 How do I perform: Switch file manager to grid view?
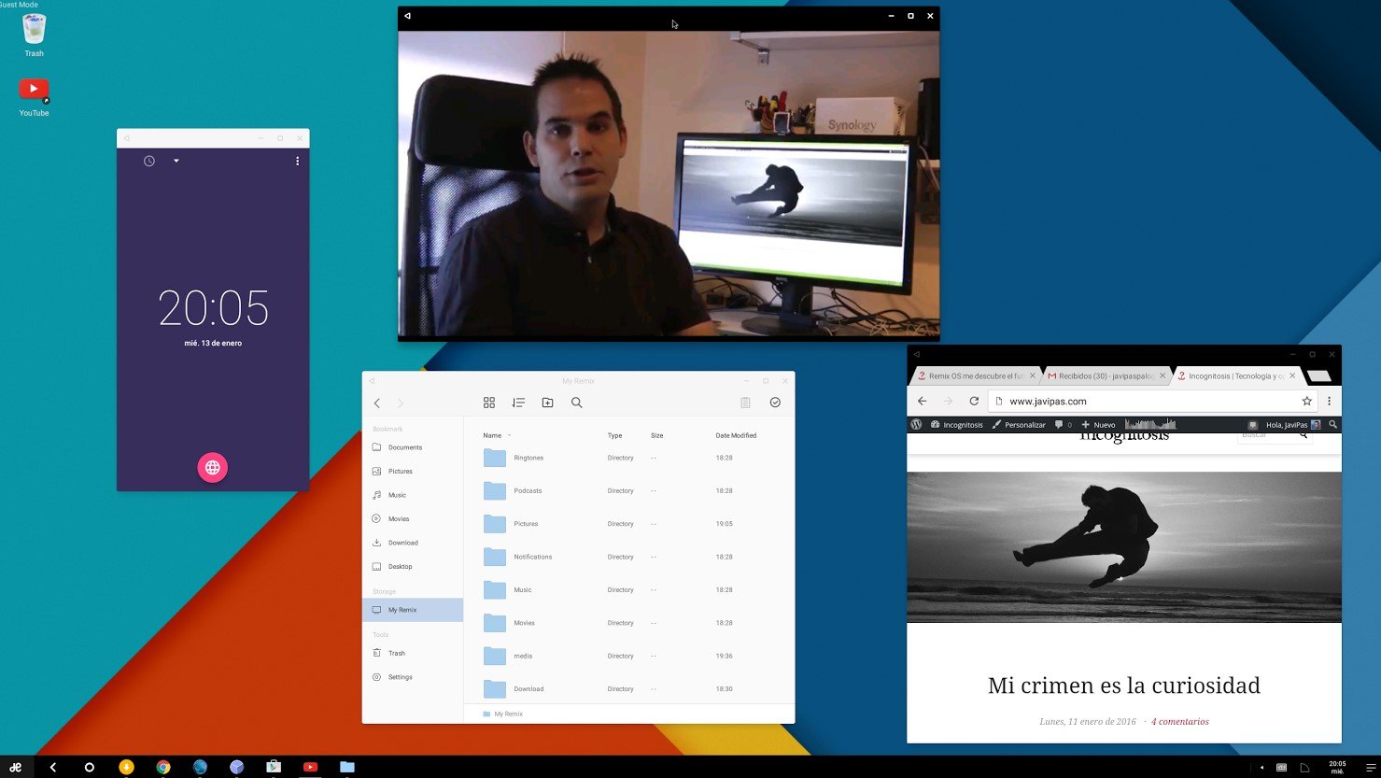click(488, 403)
